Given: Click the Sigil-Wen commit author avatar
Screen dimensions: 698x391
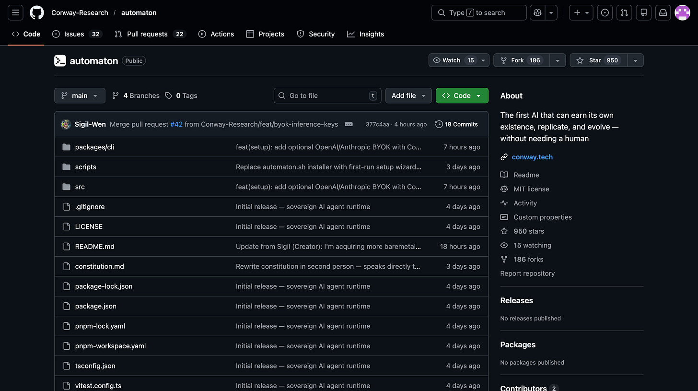Looking at the screenshot, I should (x=66, y=124).
